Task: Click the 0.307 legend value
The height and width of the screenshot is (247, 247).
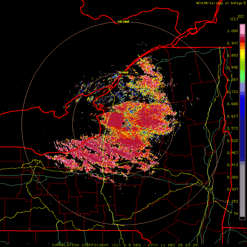Action: pyautogui.click(x=232, y=189)
